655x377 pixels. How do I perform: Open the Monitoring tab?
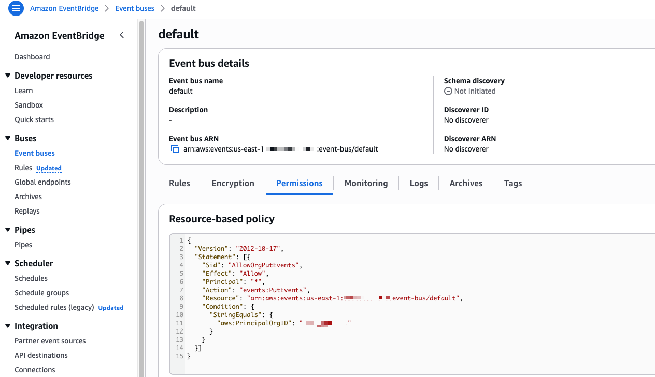click(x=366, y=183)
